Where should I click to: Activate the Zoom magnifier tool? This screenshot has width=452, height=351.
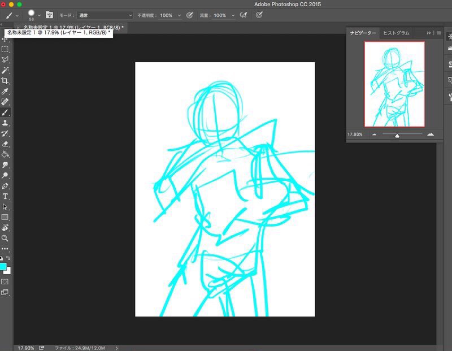point(5,239)
